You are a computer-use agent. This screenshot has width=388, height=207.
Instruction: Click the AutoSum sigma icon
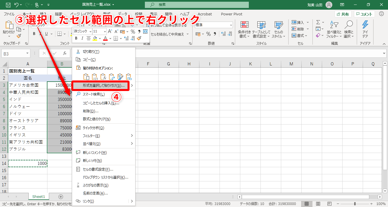[x=318, y=22]
